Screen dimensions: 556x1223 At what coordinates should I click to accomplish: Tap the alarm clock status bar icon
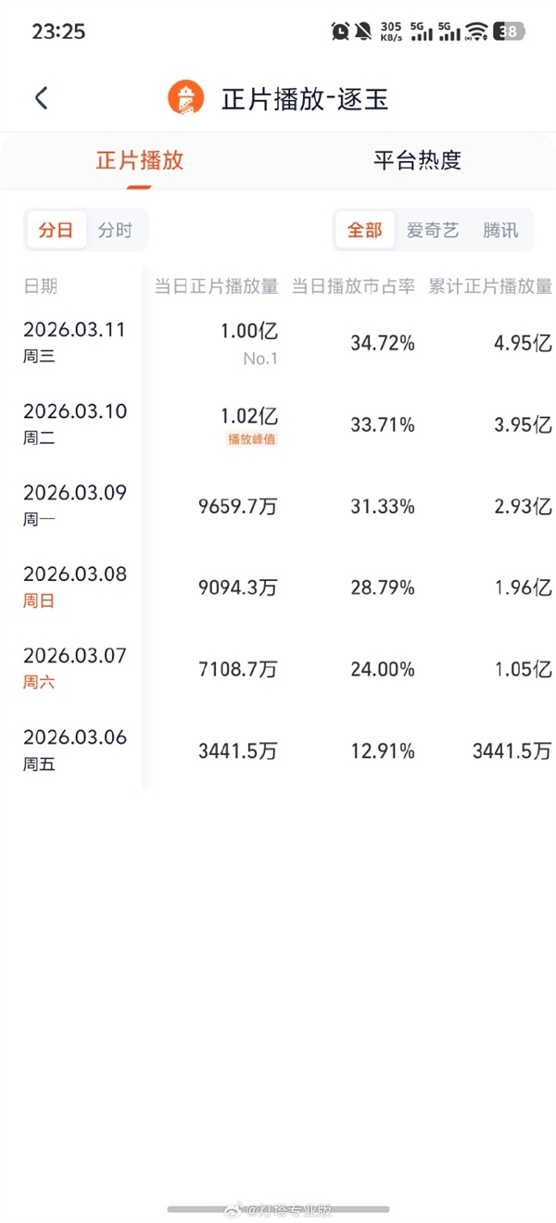[x=339, y=30]
